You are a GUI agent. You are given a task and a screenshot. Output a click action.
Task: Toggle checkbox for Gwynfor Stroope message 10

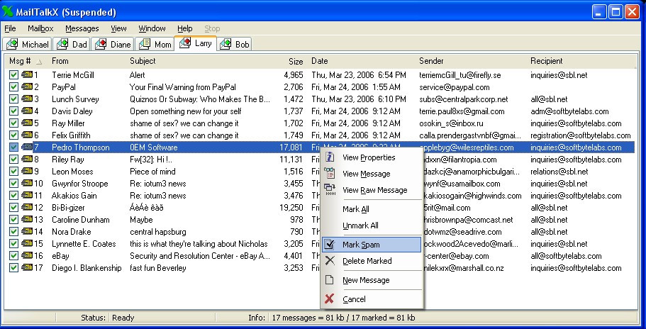coord(13,183)
